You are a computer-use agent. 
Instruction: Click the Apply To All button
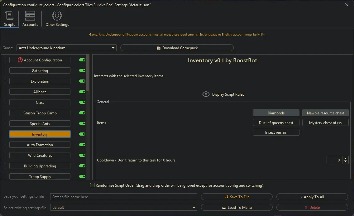click(312, 197)
